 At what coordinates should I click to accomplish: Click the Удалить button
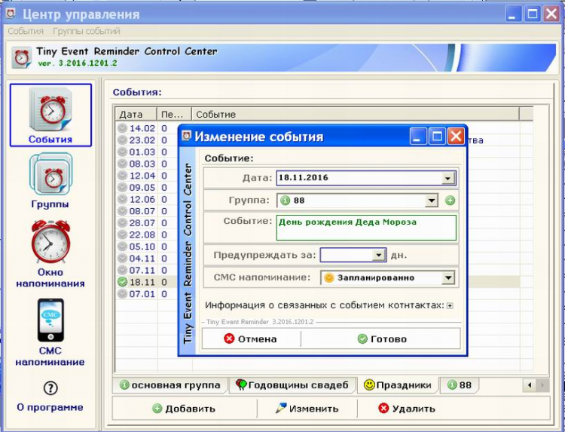pyautogui.click(x=407, y=409)
